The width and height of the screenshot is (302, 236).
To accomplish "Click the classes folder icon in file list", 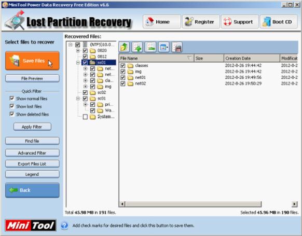I will point(131,66).
